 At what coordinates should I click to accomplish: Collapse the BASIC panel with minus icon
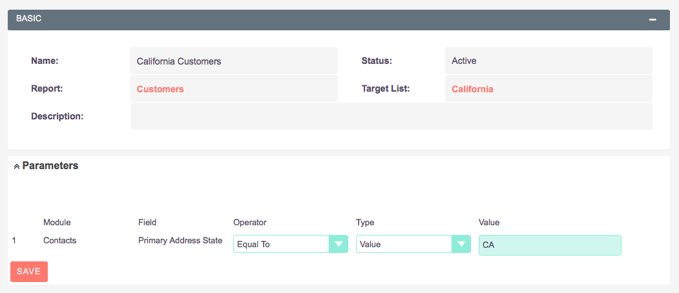[x=653, y=20]
